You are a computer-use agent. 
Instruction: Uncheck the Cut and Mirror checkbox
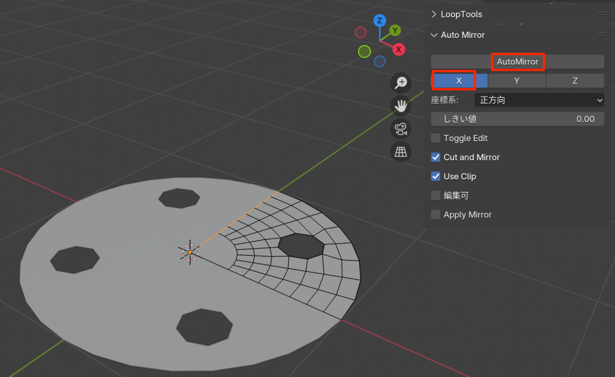(436, 157)
